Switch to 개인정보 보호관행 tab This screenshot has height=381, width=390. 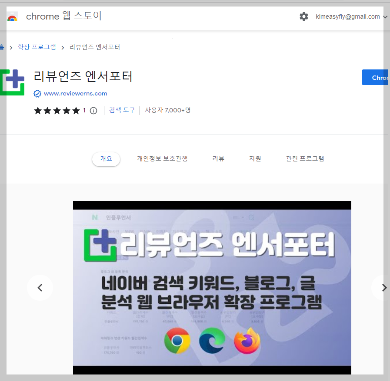(162, 158)
